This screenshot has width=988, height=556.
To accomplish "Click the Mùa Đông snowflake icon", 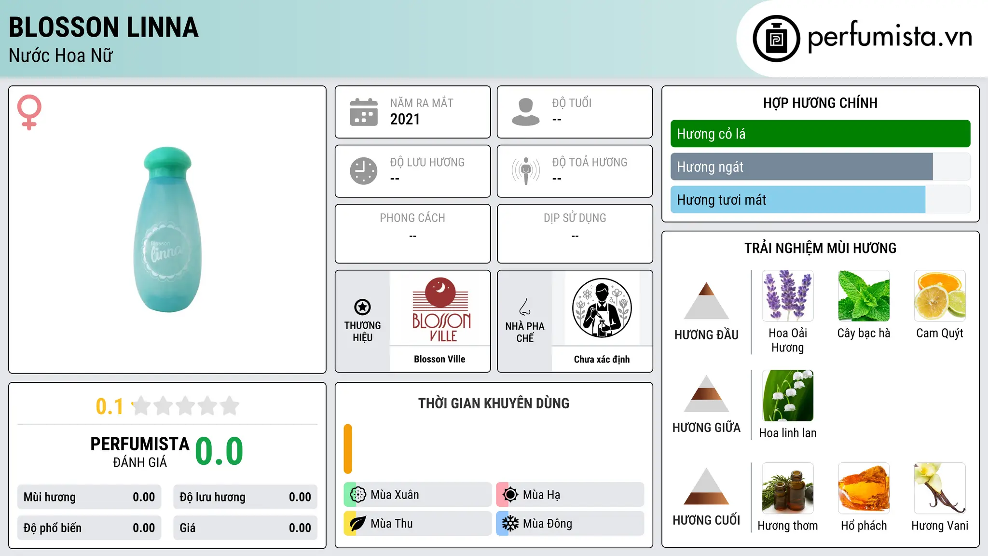I will pyautogui.click(x=510, y=524).
